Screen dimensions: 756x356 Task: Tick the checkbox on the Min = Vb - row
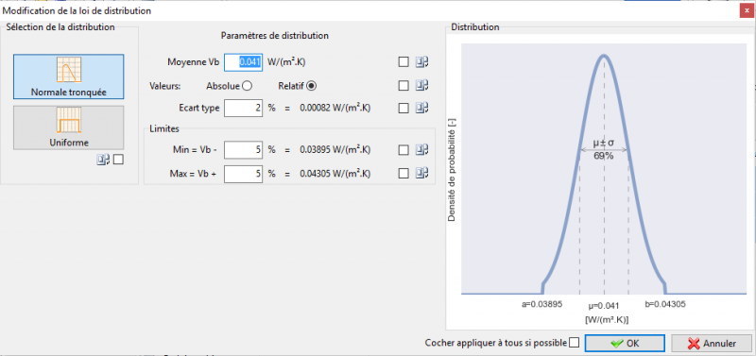coord(404,150)
